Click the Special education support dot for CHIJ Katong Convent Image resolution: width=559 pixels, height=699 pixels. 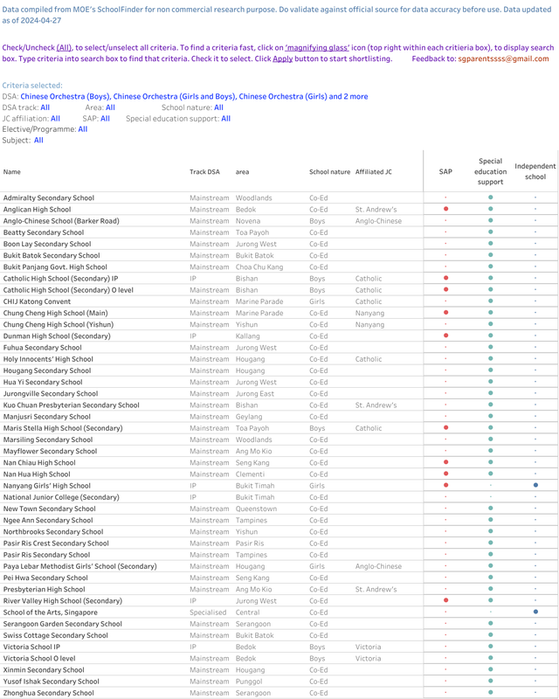pyautogui.click(x=490, y=301)
